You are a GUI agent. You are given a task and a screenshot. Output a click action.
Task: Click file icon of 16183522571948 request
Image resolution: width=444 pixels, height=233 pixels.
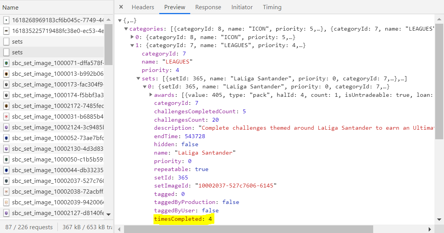6,31
